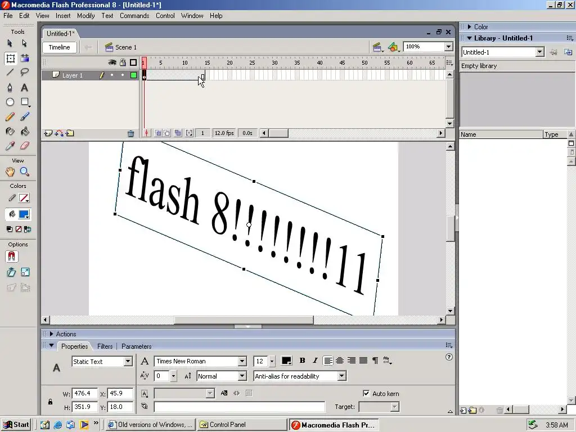Screen dimensions: 576x432
Task: Switch to the Filters tab
Action: tap(105, 346)
